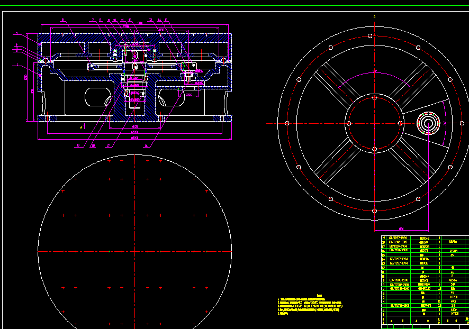
Task: Click the yellow section arrow label A
Action: click(81, 127)
